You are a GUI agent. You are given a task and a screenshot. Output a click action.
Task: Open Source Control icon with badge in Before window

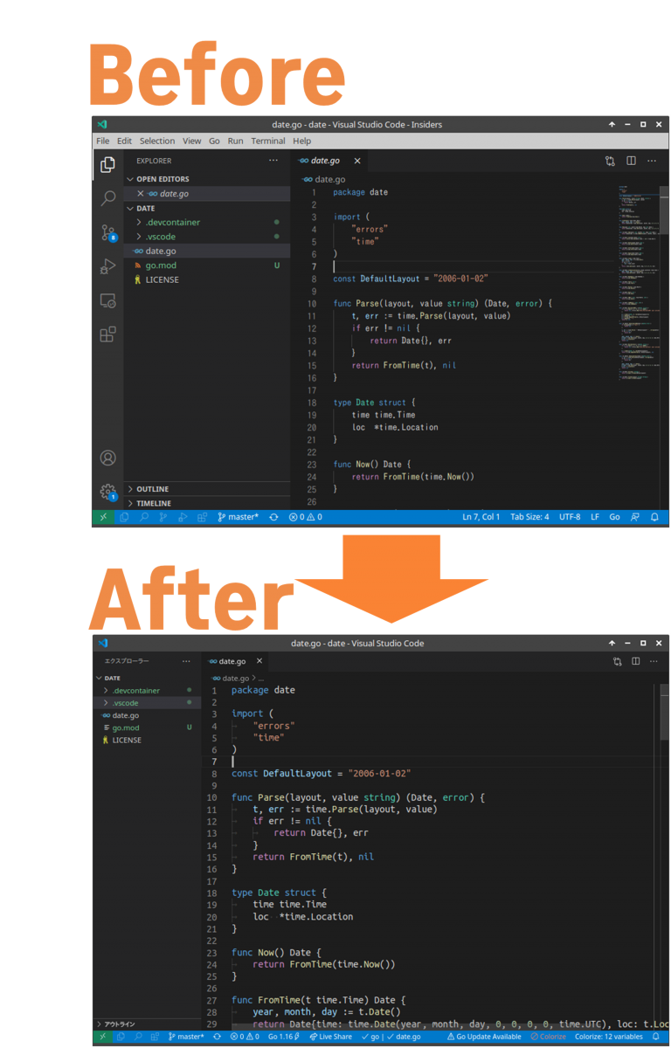click(x=107, y=232)
